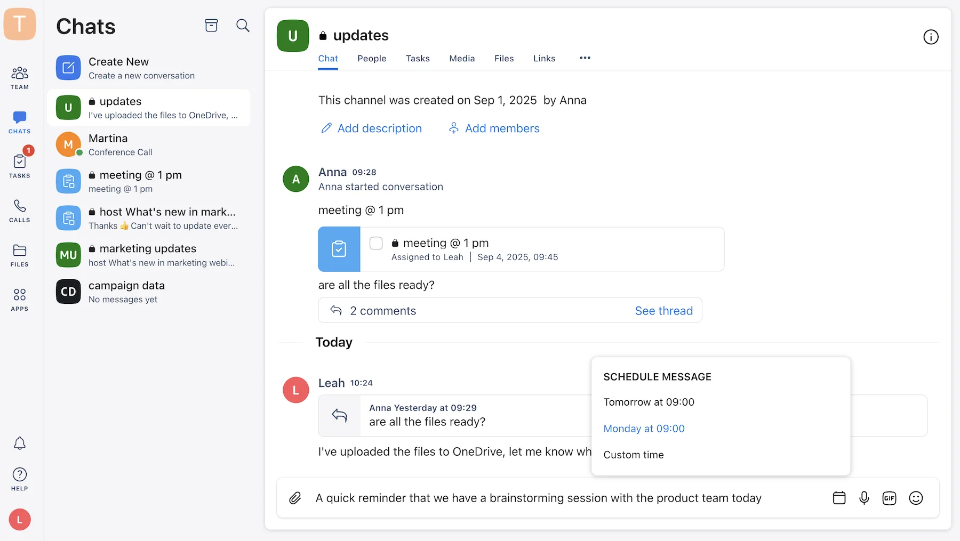Switch to the People tab
Screen dimensions: 960x541
[372, 58]
